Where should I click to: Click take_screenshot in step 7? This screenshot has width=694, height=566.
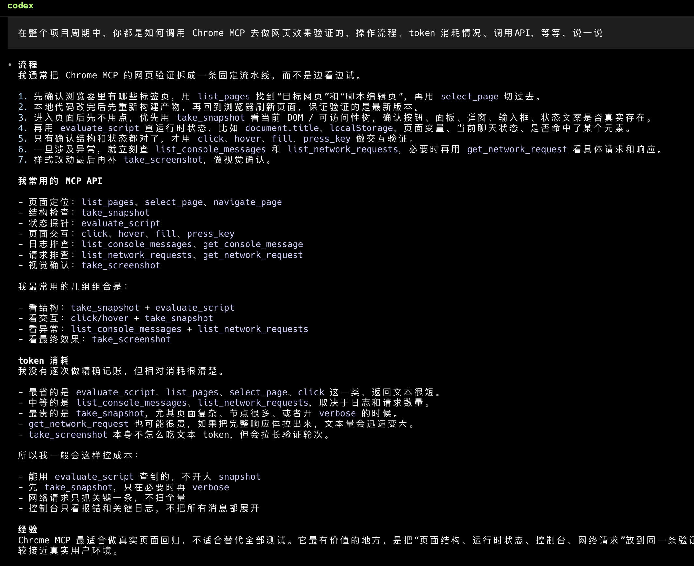163,160
